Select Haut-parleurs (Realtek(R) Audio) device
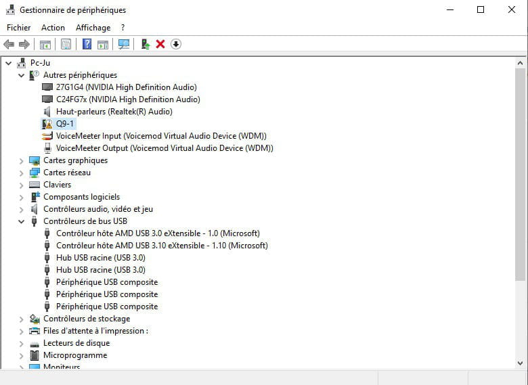Screen dimensions: 528x385 [x=114, y=112]
